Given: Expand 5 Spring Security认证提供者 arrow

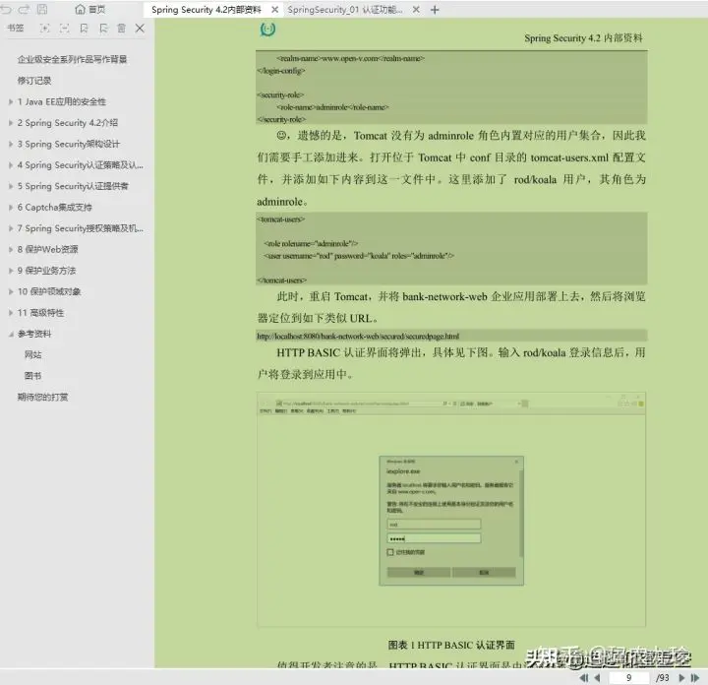Looking at the screenshot, I should click(x=11, y=186).
